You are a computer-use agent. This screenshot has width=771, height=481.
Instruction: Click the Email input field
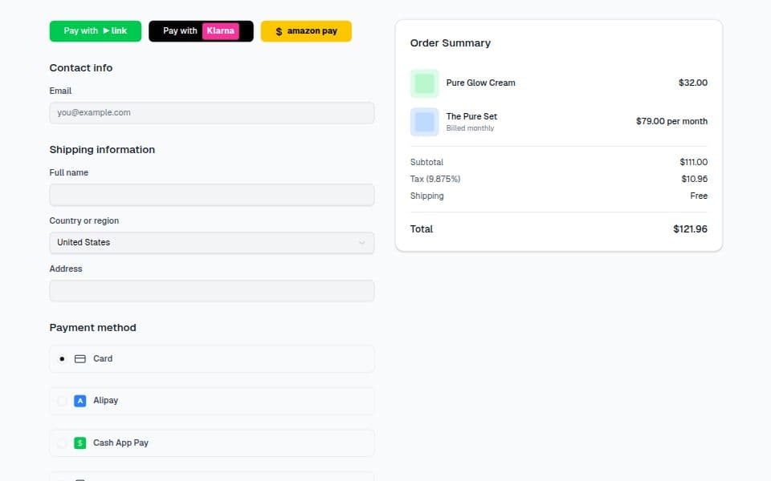[x=211, y=112]
